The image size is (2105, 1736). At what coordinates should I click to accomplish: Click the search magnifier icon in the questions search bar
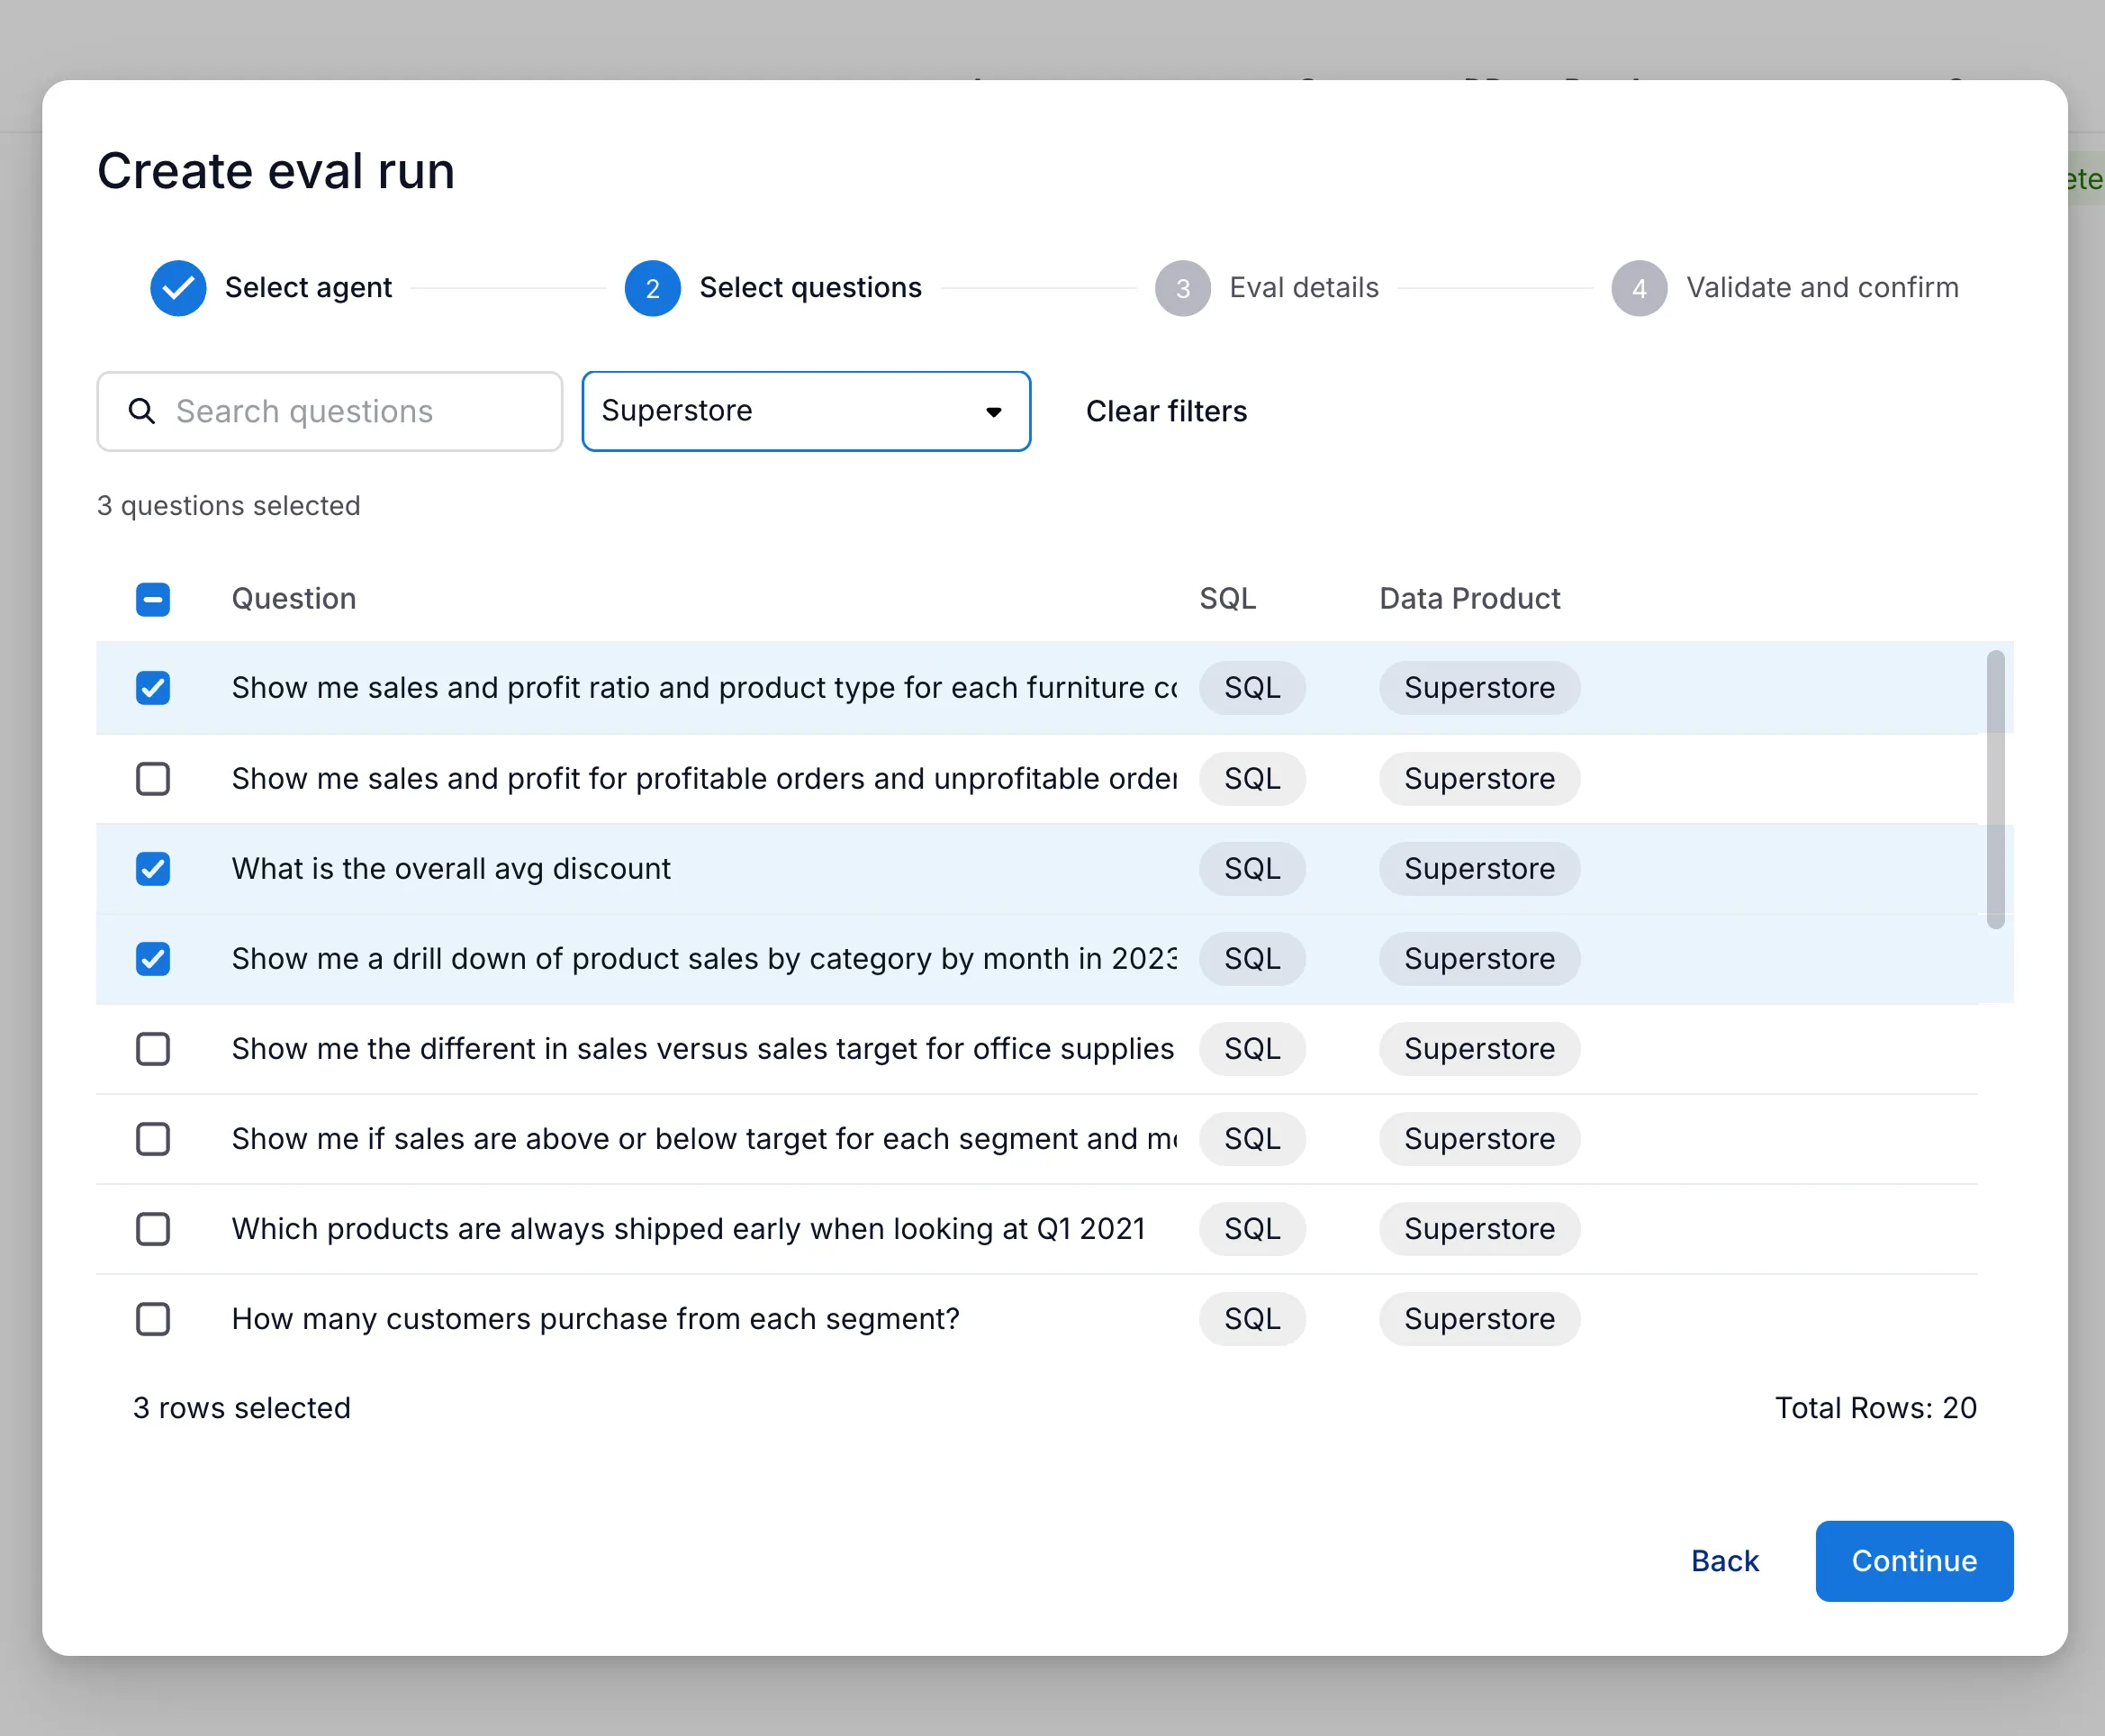pyautogui.click(x=141, y=411)
